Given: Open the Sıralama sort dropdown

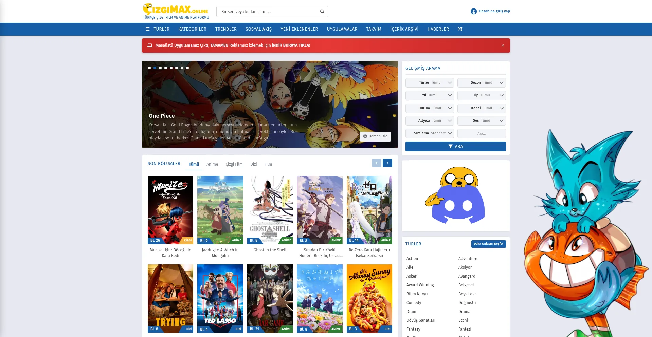Looking at the screenshot, I should [x=430, y=133].
